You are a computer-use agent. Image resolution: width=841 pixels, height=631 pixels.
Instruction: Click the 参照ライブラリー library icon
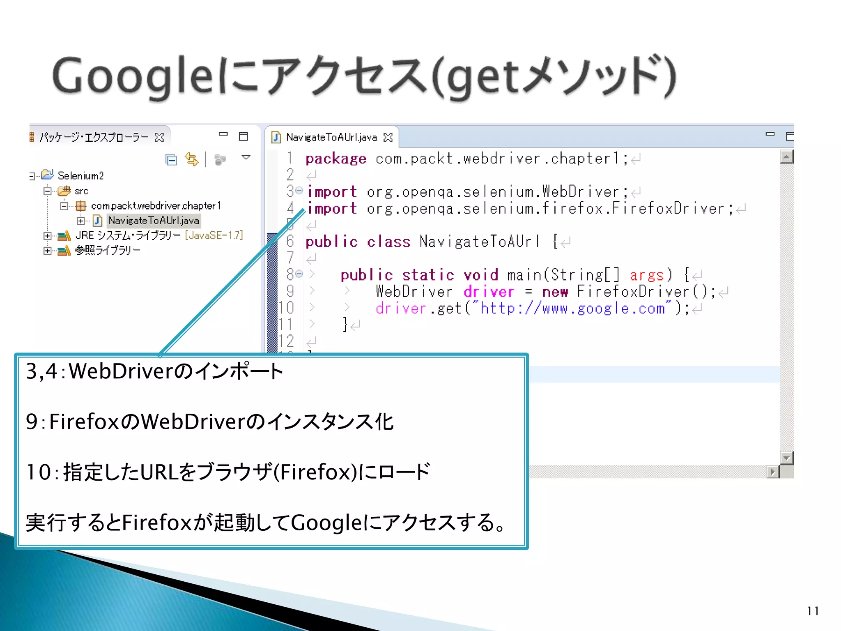[64, 251]
